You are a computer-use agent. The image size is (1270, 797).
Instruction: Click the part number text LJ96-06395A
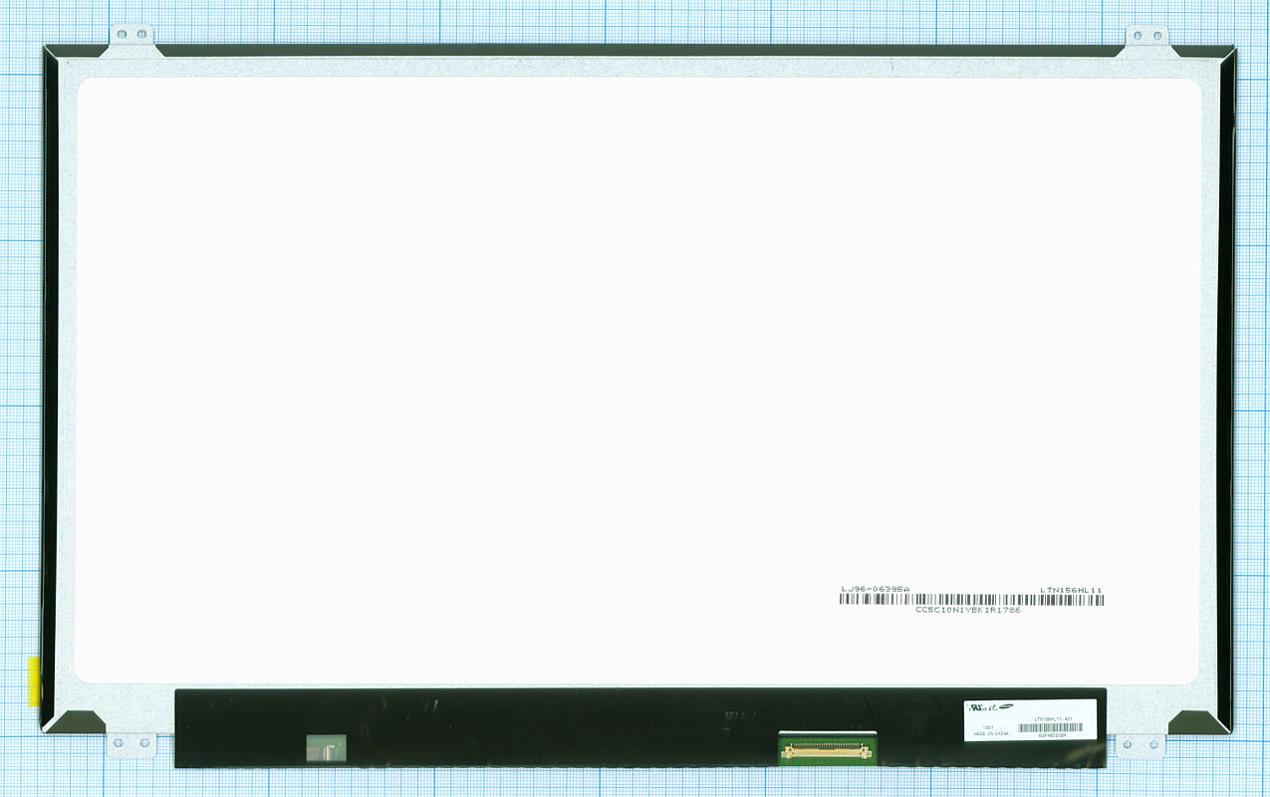875,590
